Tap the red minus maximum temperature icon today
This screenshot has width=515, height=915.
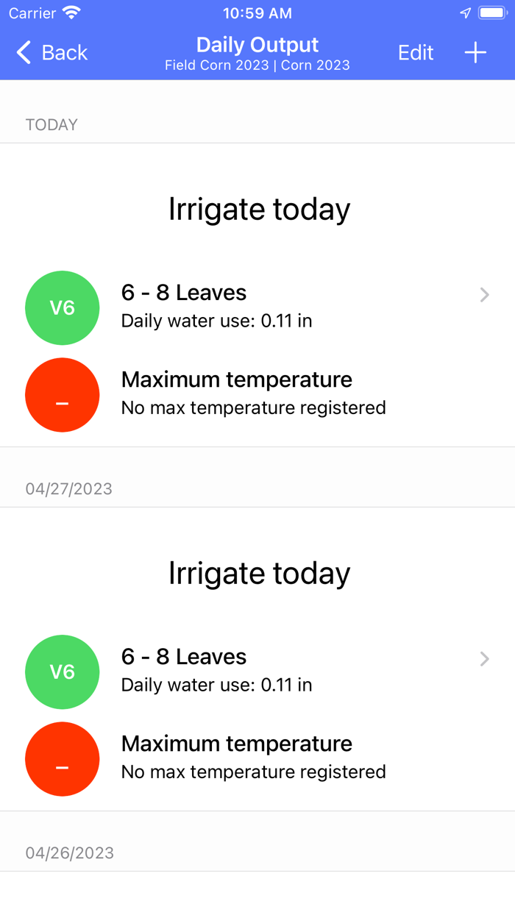62,394
